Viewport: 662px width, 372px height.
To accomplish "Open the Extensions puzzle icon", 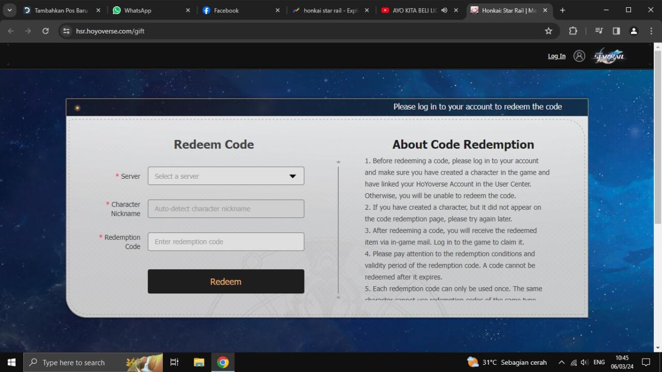I will [x=573, y=31].
